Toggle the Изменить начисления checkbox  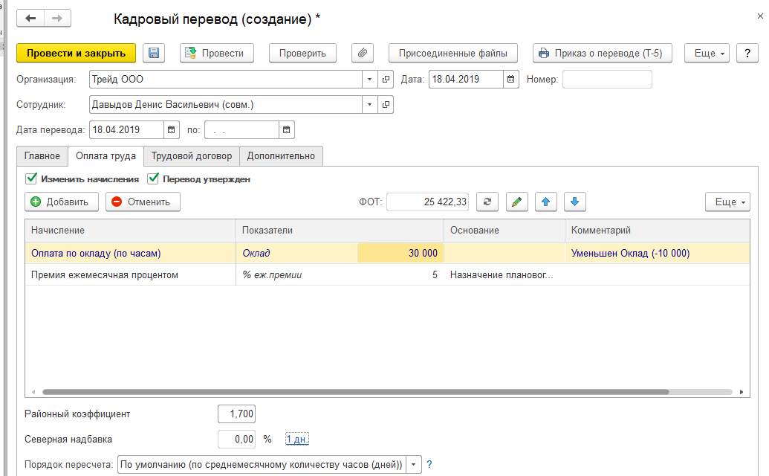click(x=31, y=178)
